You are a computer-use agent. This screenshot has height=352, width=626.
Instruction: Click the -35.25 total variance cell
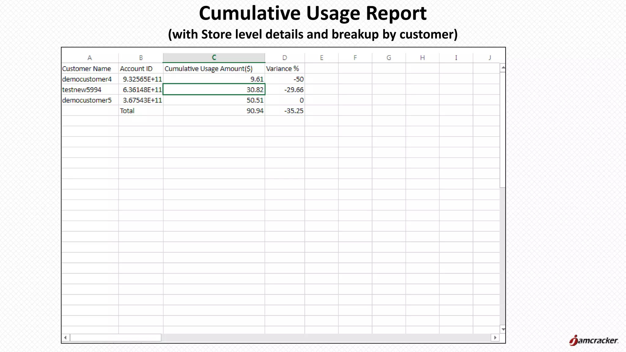coord(285,111)
